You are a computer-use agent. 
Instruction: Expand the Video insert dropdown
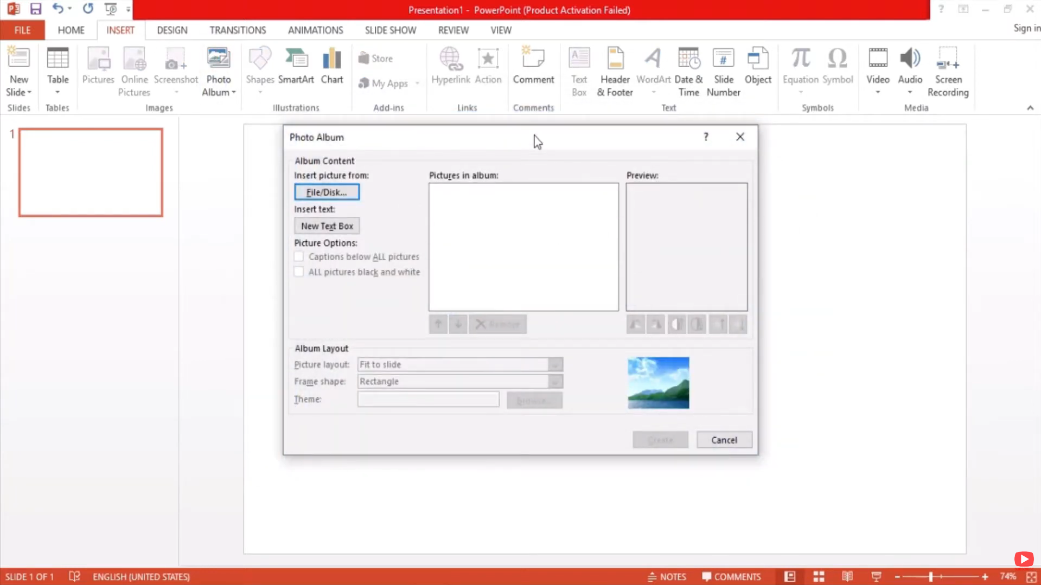(878, 93)
